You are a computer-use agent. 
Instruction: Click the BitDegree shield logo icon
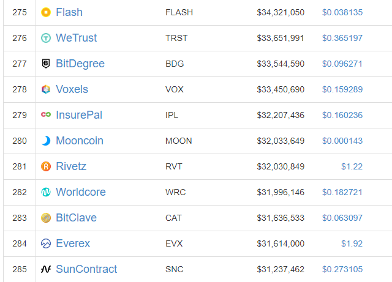point(46,64)
